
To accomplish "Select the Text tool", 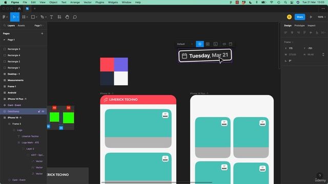I will click(x=51, y=17).
